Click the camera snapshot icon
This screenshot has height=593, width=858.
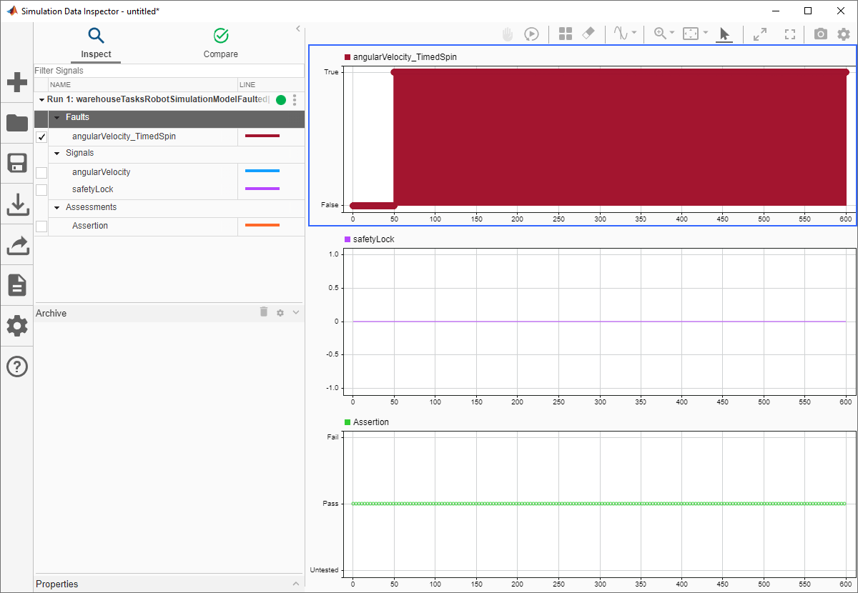[821, 34]
